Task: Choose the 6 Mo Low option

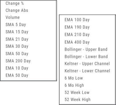Action: point(74,78)
